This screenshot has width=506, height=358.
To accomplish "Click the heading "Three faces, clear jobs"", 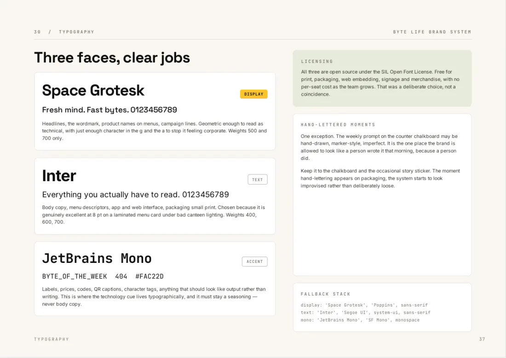I will pos(112,58).
